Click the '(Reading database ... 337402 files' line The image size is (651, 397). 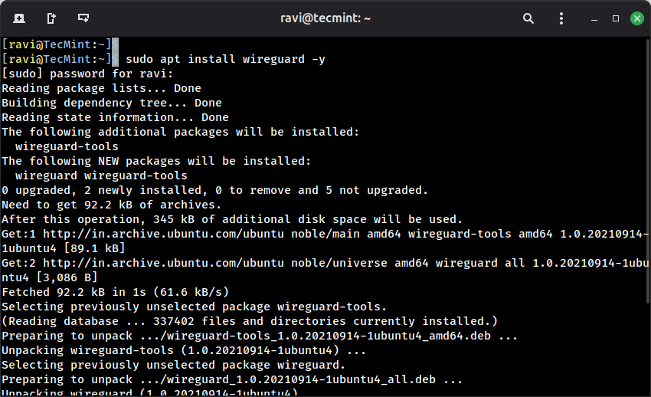click(249, 321)
